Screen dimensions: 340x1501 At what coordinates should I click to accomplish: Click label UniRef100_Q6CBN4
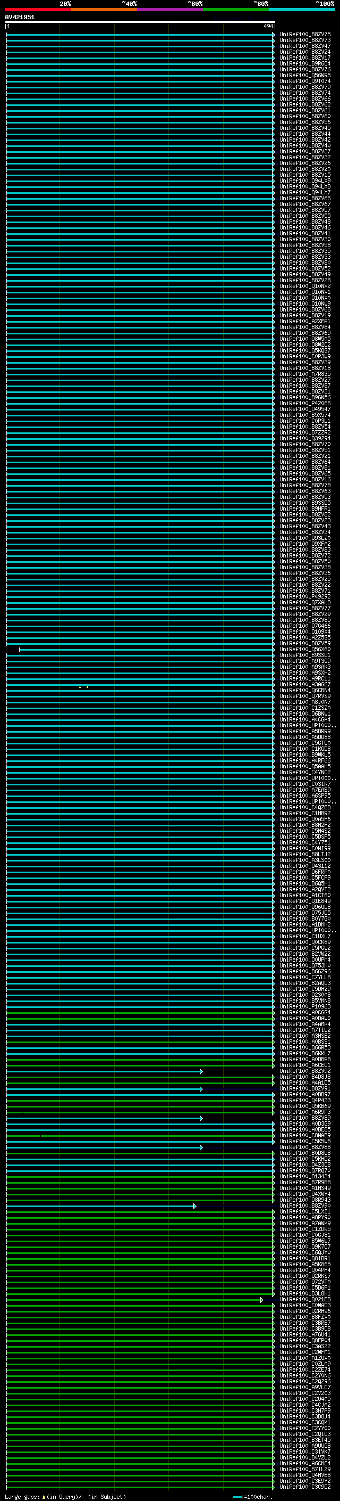tap(305, 690)
